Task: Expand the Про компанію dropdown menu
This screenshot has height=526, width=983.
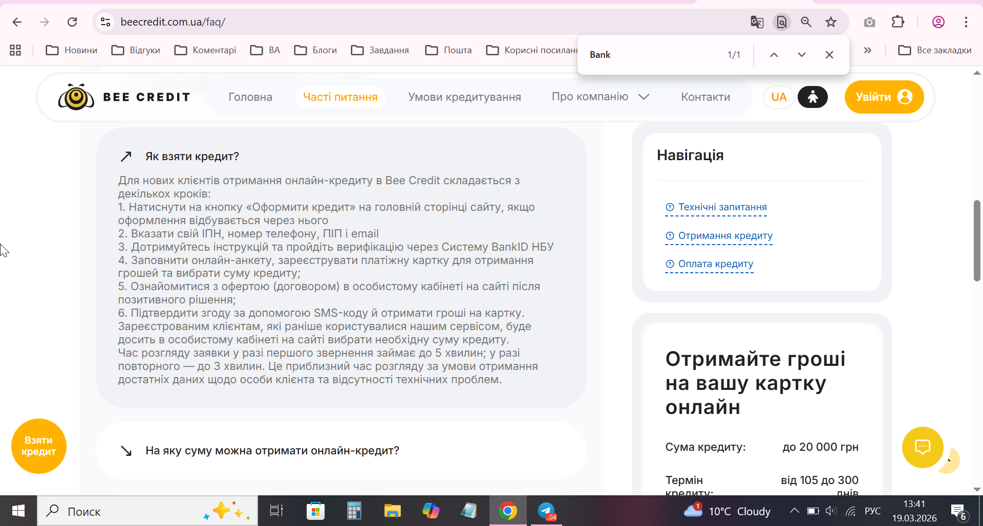Action: (x=601, y=97)
